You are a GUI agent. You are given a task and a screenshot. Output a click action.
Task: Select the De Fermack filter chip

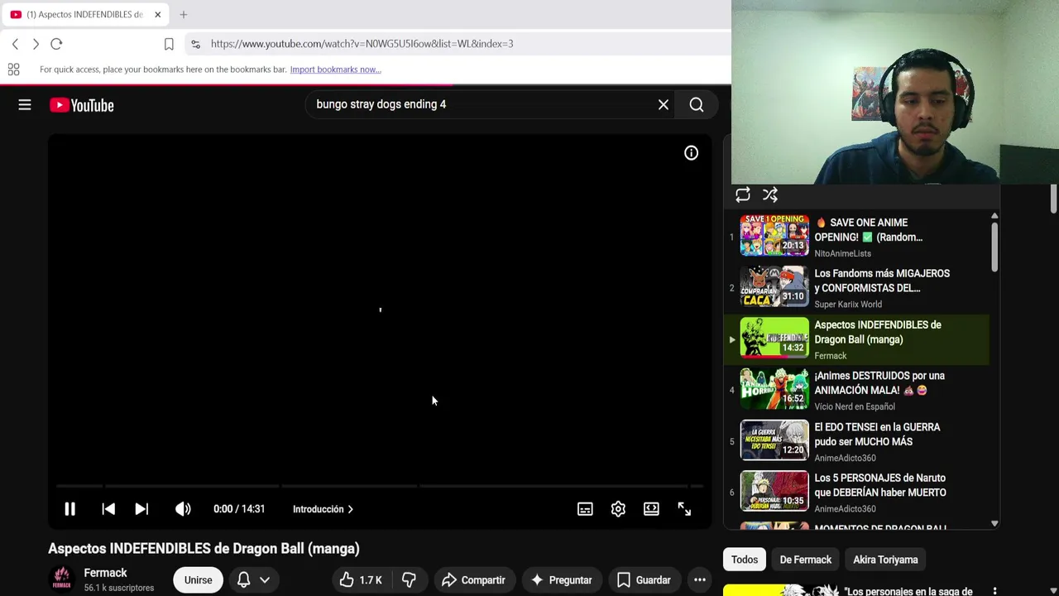pyautogui.click(x=806, y=560)
